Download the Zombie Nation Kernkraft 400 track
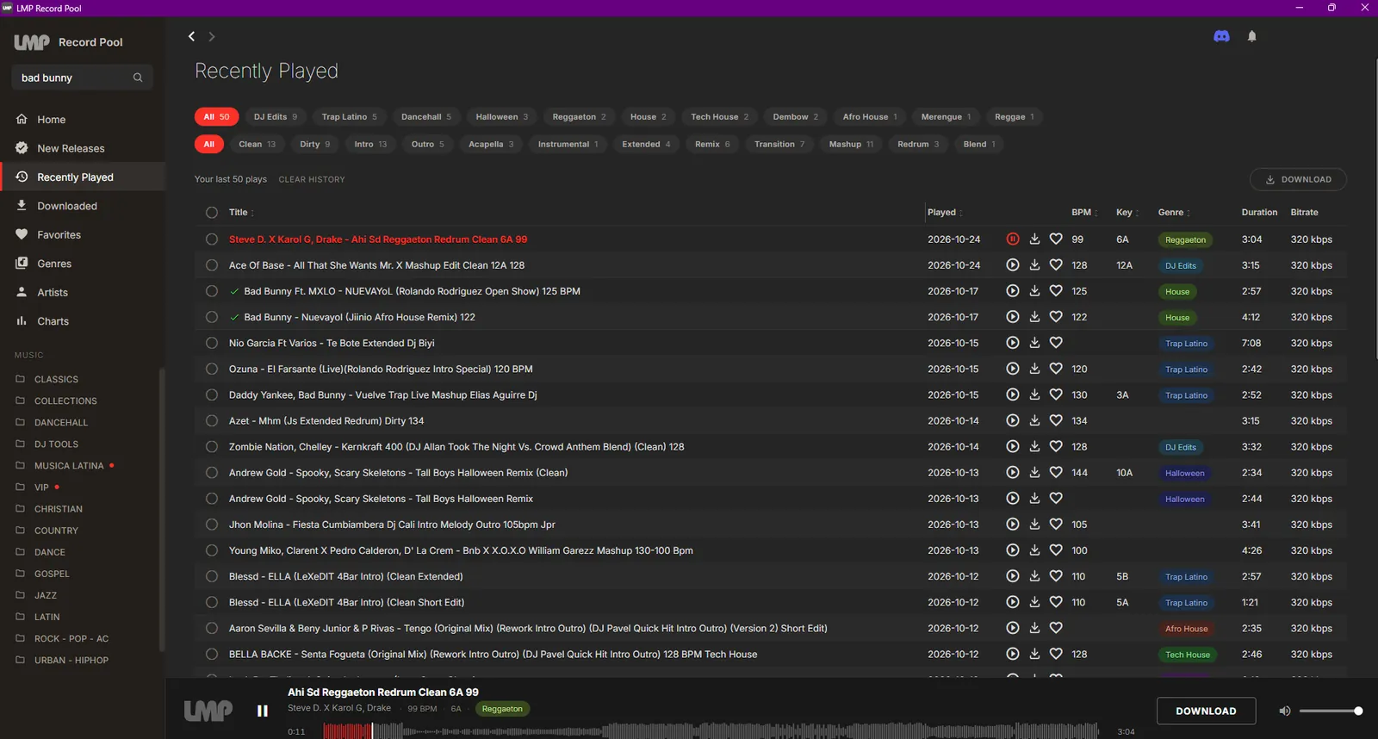Viewport: 1378px width, 739px height. pos(1034,446)
